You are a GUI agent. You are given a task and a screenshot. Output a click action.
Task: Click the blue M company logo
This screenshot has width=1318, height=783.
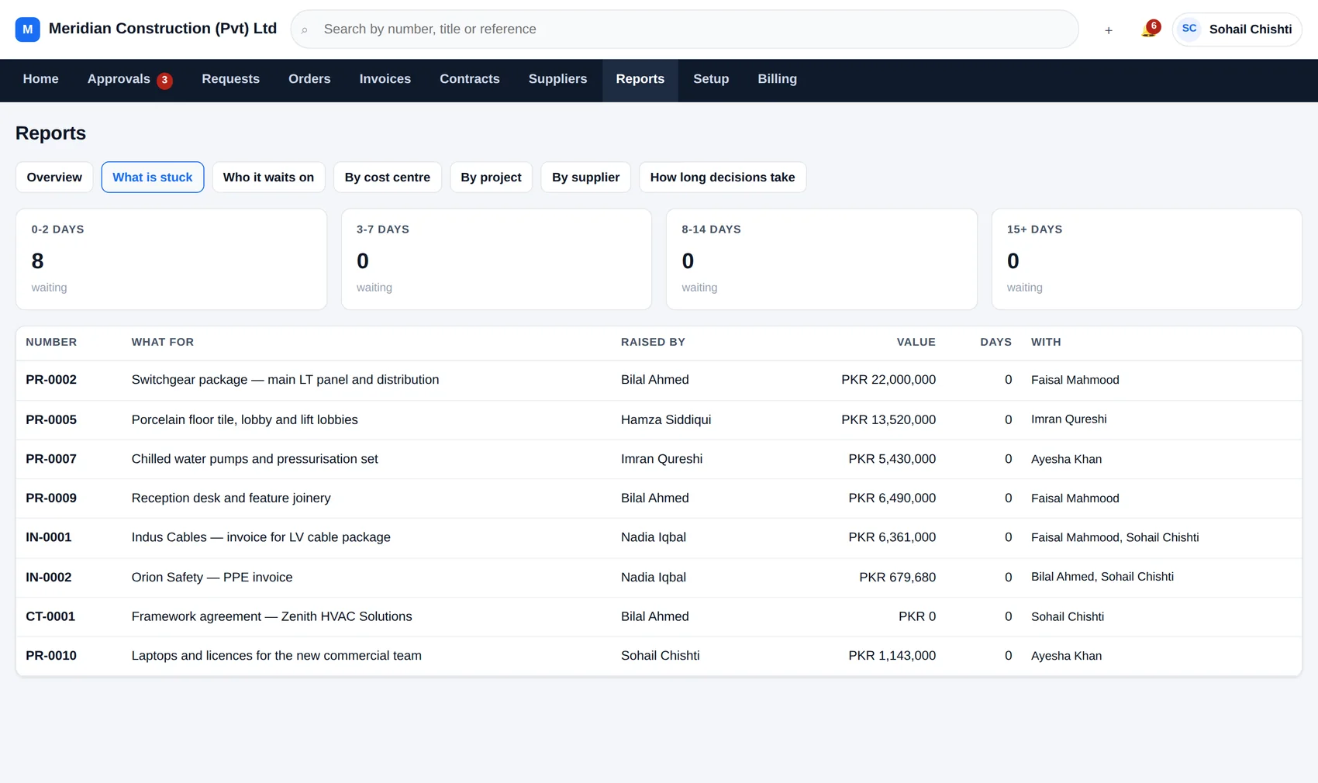click(x=28, y=29)
